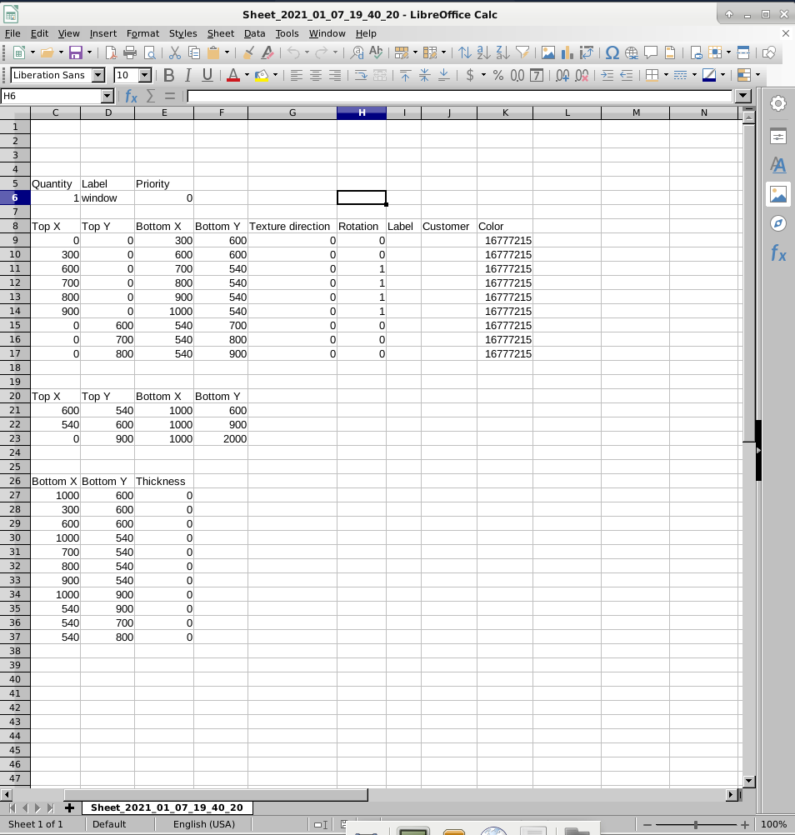Viewport: 795px width, 835px height.
Task: Toggle Wrap Text
Action: (x=361, y=75)
